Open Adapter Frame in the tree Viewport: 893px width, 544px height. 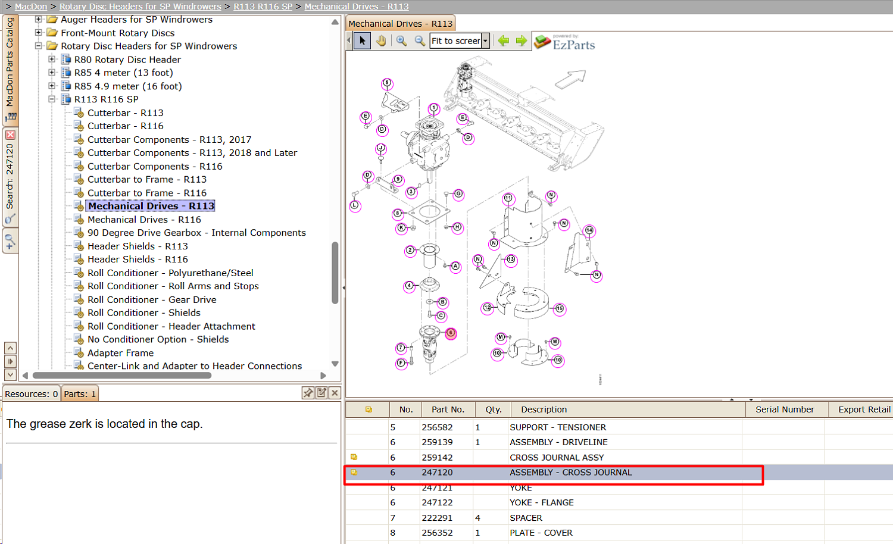point(120,353)
